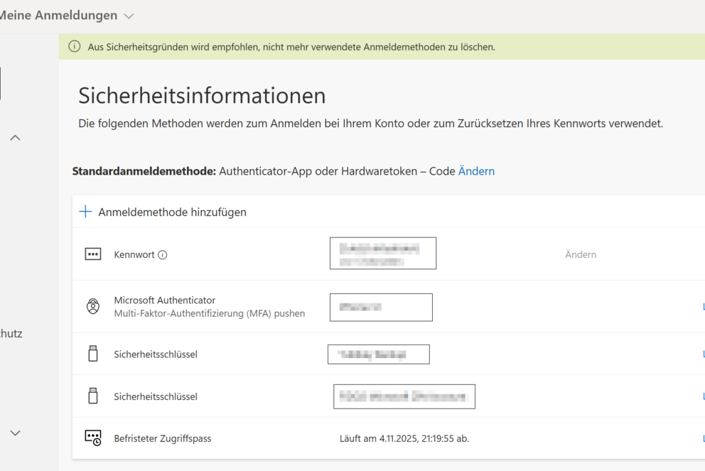Click the info icon next to Kennwort

(163, 255)
